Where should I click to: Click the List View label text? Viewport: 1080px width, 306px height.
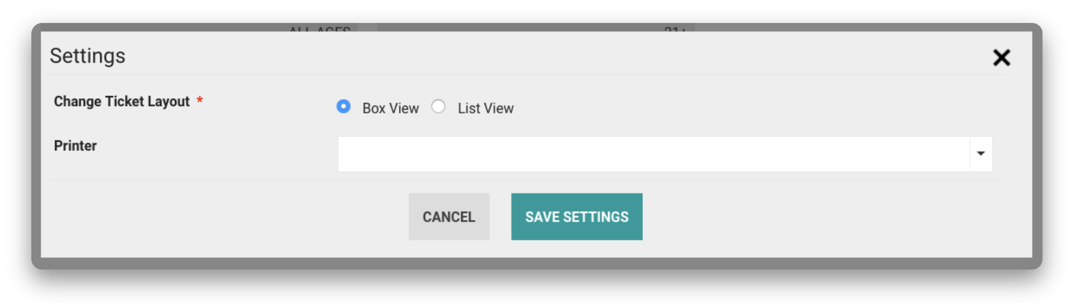(x=485, y=108)
